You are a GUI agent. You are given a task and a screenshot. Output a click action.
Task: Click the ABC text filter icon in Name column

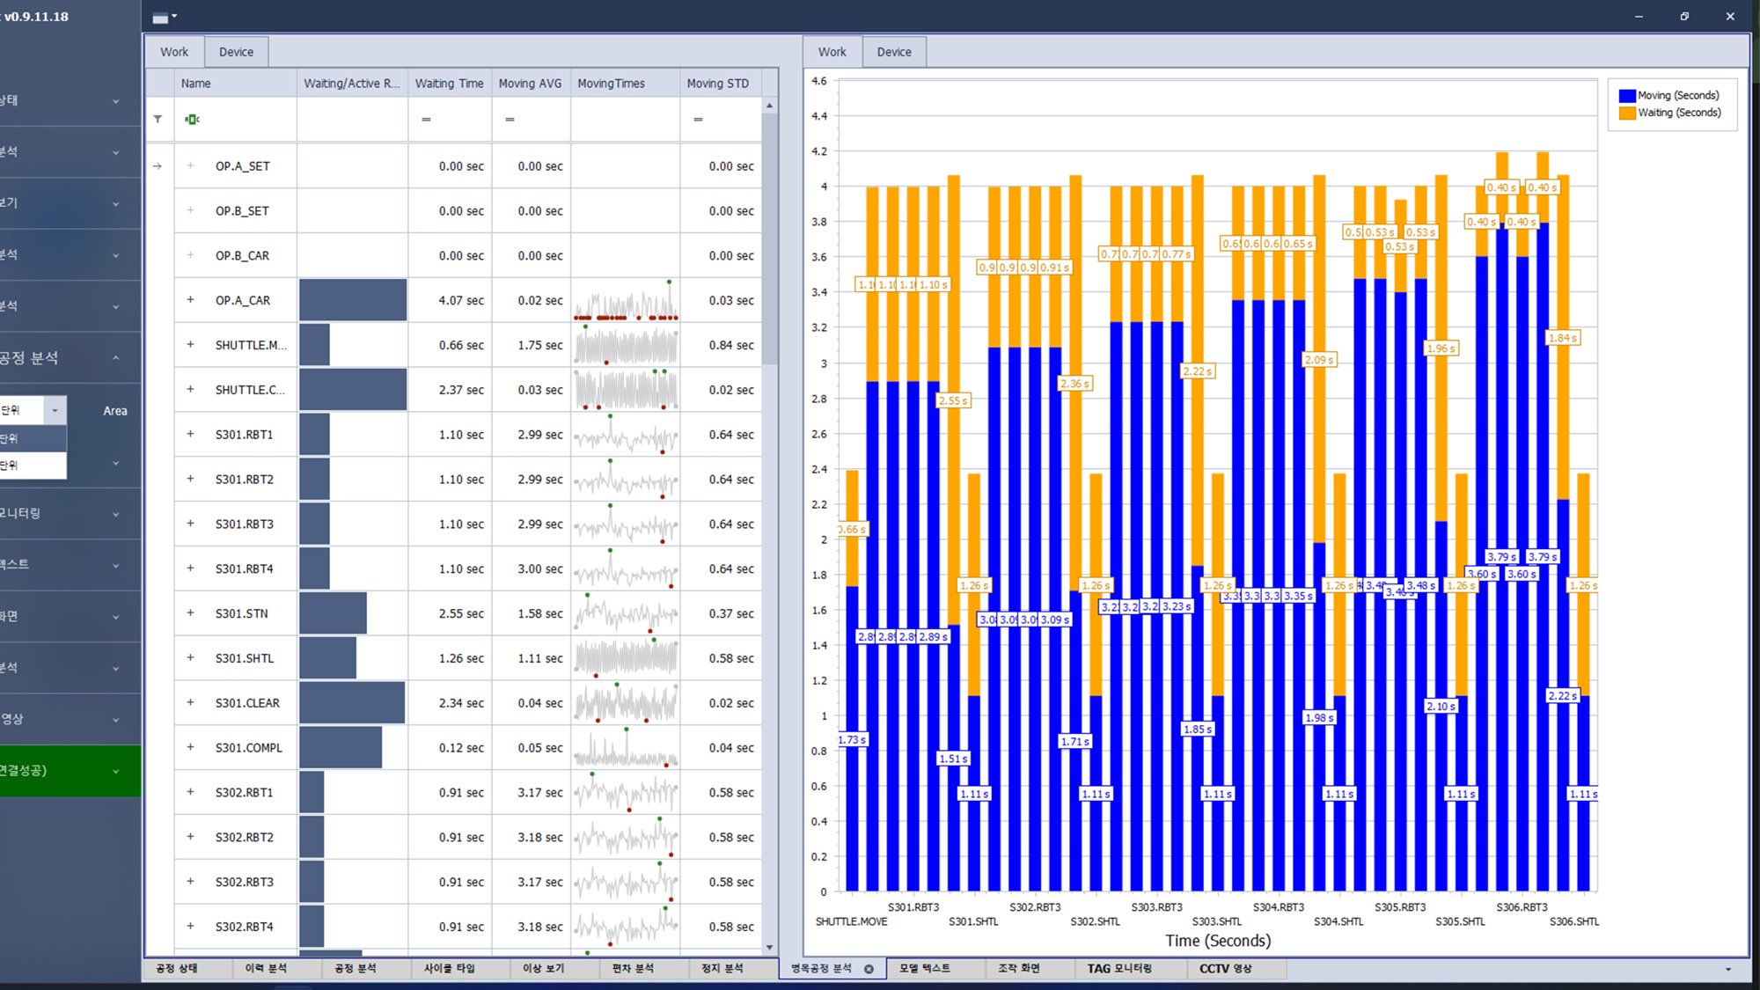point(192,119)
